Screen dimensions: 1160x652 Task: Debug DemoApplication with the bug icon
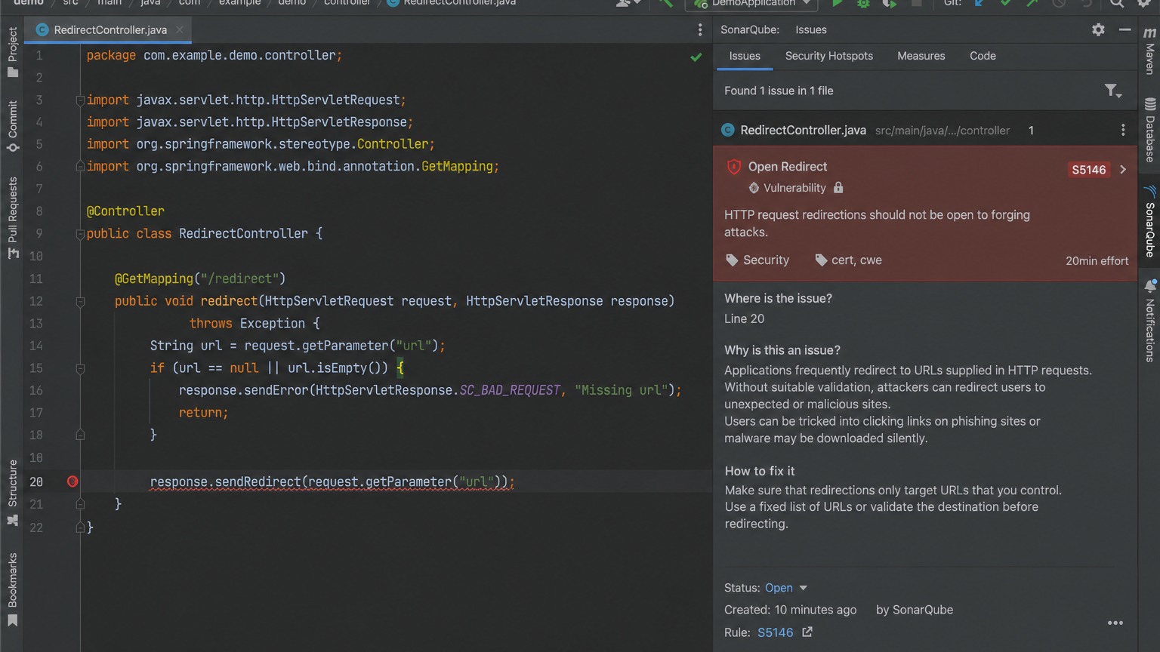click(863, 3)
